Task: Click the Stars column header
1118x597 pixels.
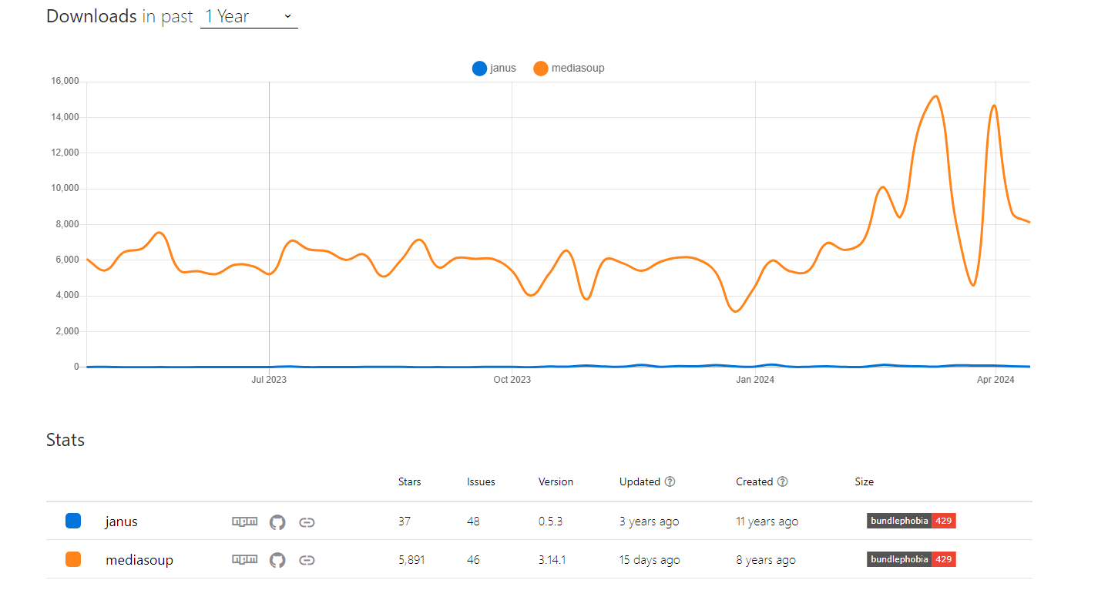Action: pyautogui.click(x=410, y=481)
